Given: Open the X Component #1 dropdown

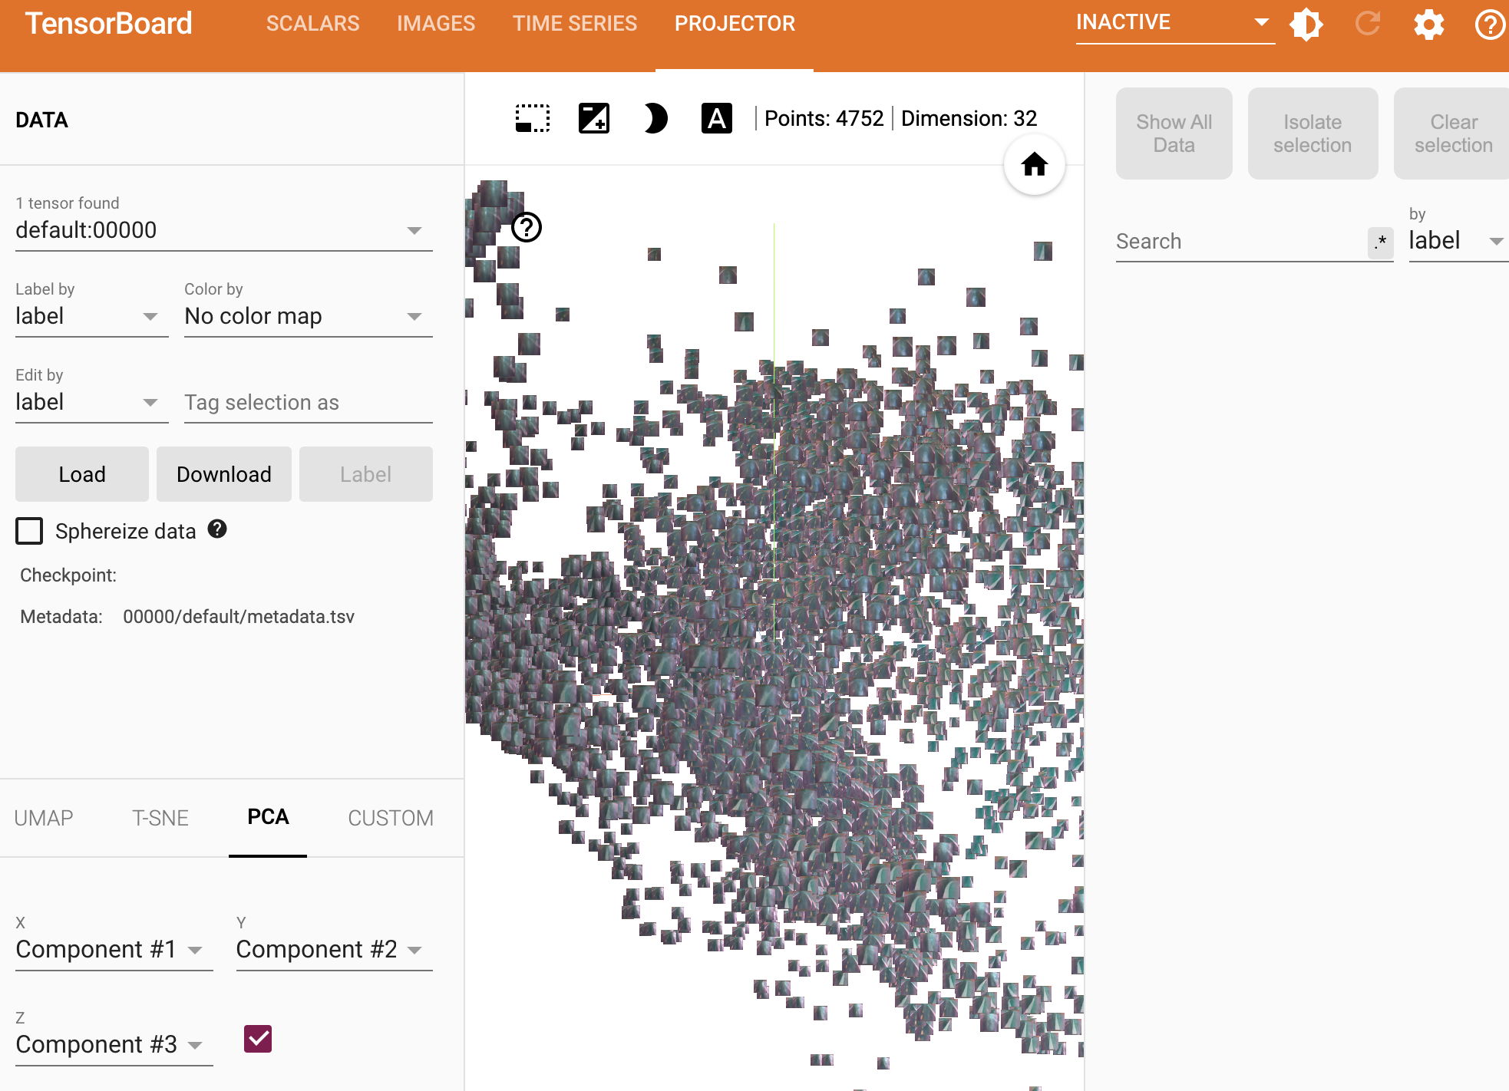Looking at the screenshot, I should click(x=113, y=950).
